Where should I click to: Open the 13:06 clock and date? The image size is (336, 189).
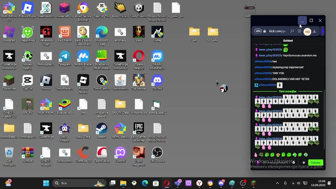click(x=318, y=183)
